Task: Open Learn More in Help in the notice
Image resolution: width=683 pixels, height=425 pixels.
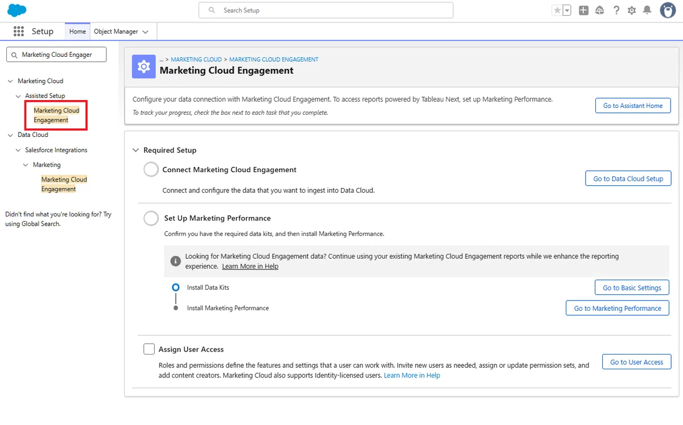Action: tap(250, 266)
